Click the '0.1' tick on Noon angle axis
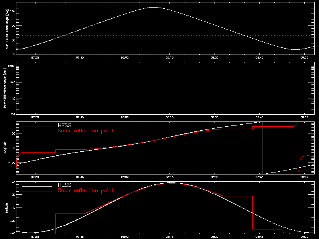 point(13,114)
